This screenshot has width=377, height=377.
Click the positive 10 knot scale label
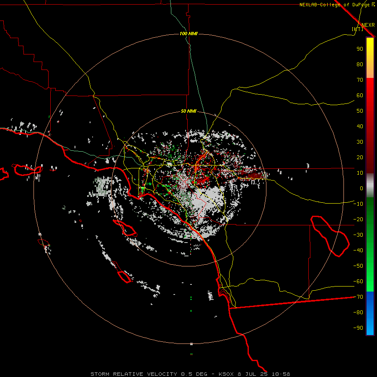[x=360, y=173]
